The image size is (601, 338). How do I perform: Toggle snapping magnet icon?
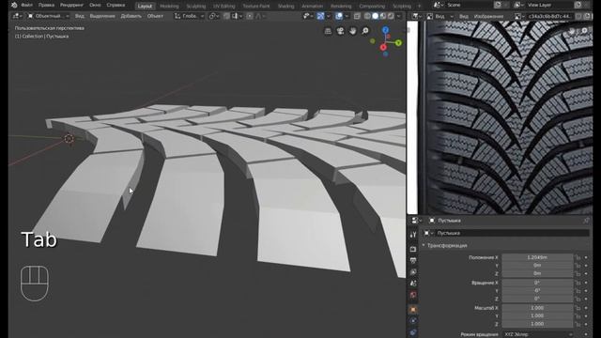(227, 16)
